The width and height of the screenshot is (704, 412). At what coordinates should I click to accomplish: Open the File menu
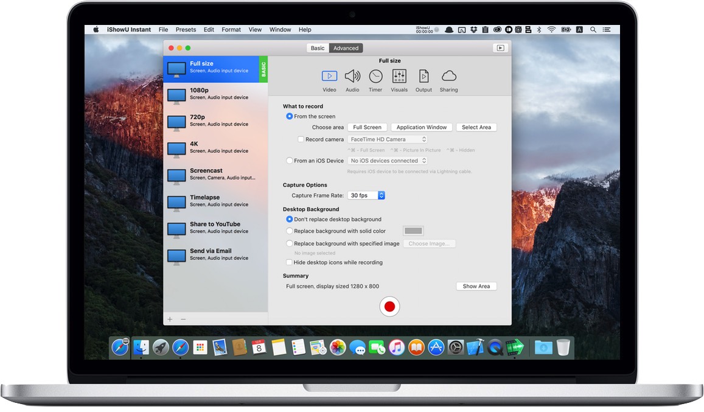click(164, 30)
